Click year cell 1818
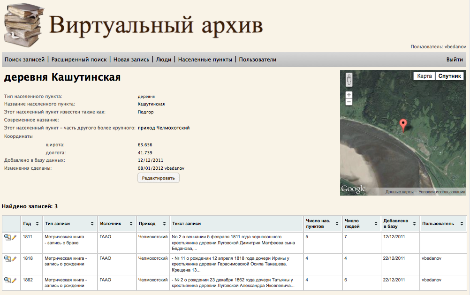Image resolution: width=470 pixels, height=295 pixels. (x=28, y=258)
